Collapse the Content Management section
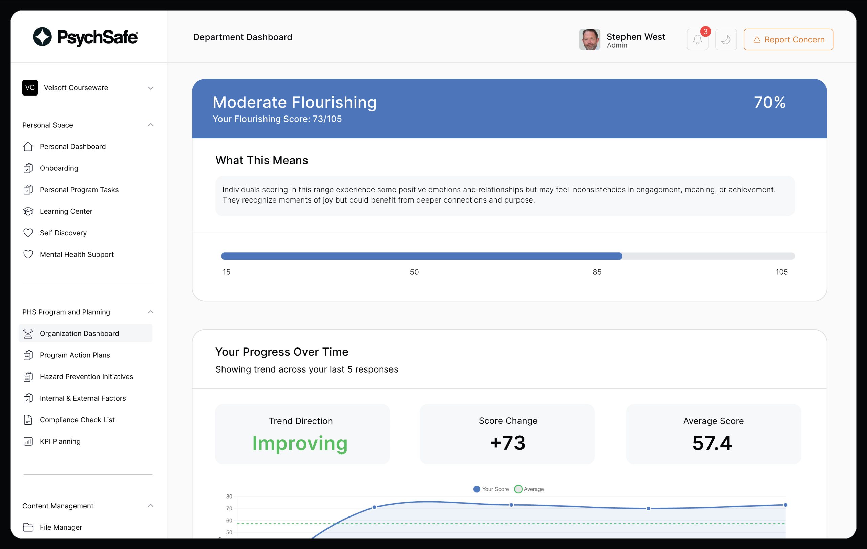The width and height of the screenshot is (867, 549). (150, 505)
